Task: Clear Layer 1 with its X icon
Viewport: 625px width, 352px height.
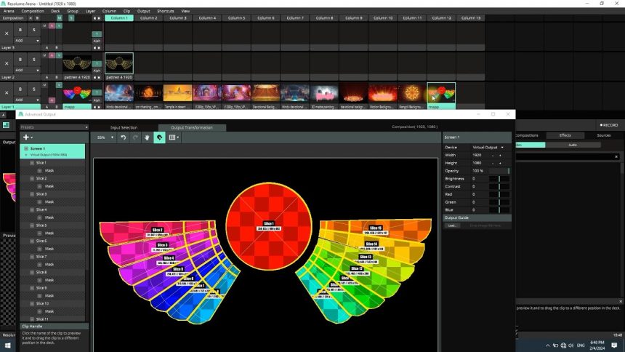Action: [x=7, y=92]
